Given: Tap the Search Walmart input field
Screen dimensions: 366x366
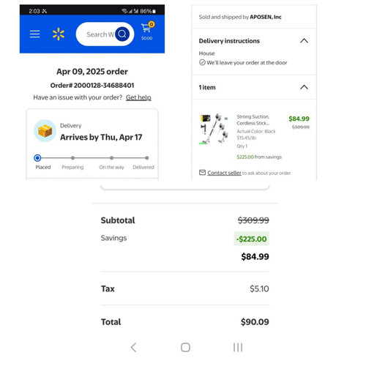Looking at the screenshot, I should point(100,34).
